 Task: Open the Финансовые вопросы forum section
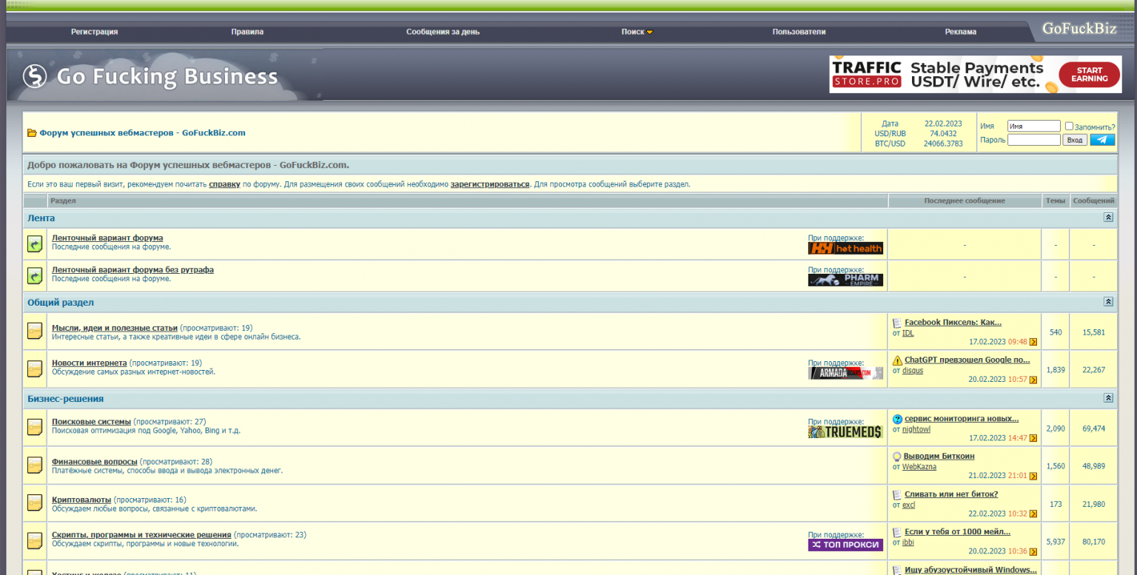(95, 462)
